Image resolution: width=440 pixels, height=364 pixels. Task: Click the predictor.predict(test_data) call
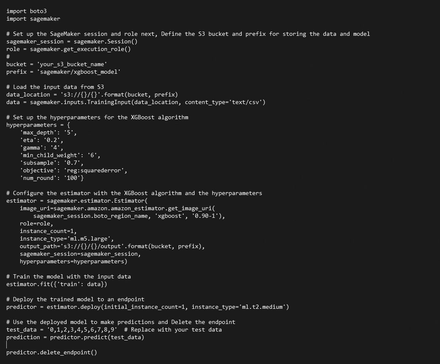[97, 337]
